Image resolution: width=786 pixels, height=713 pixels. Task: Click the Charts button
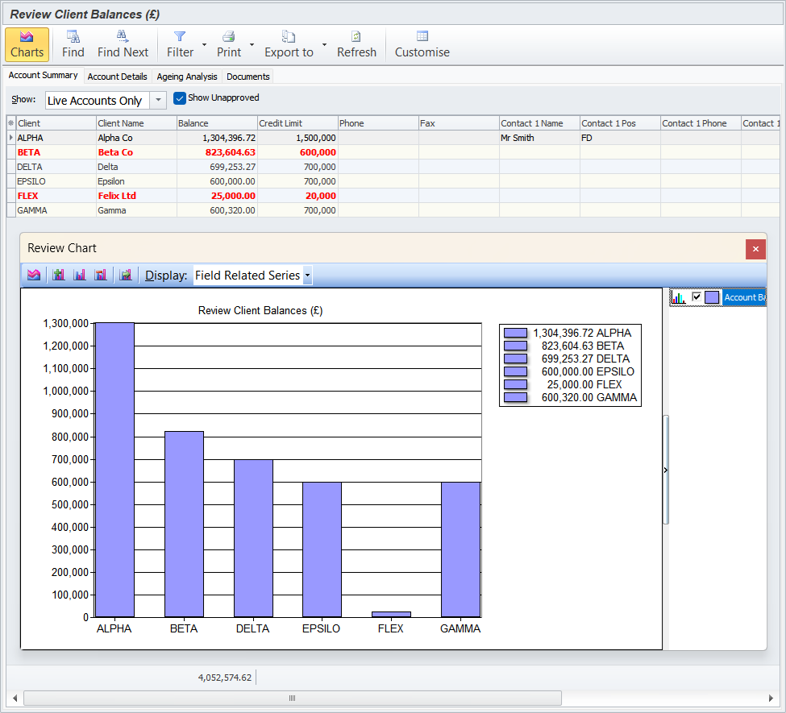tap(27, 44)
